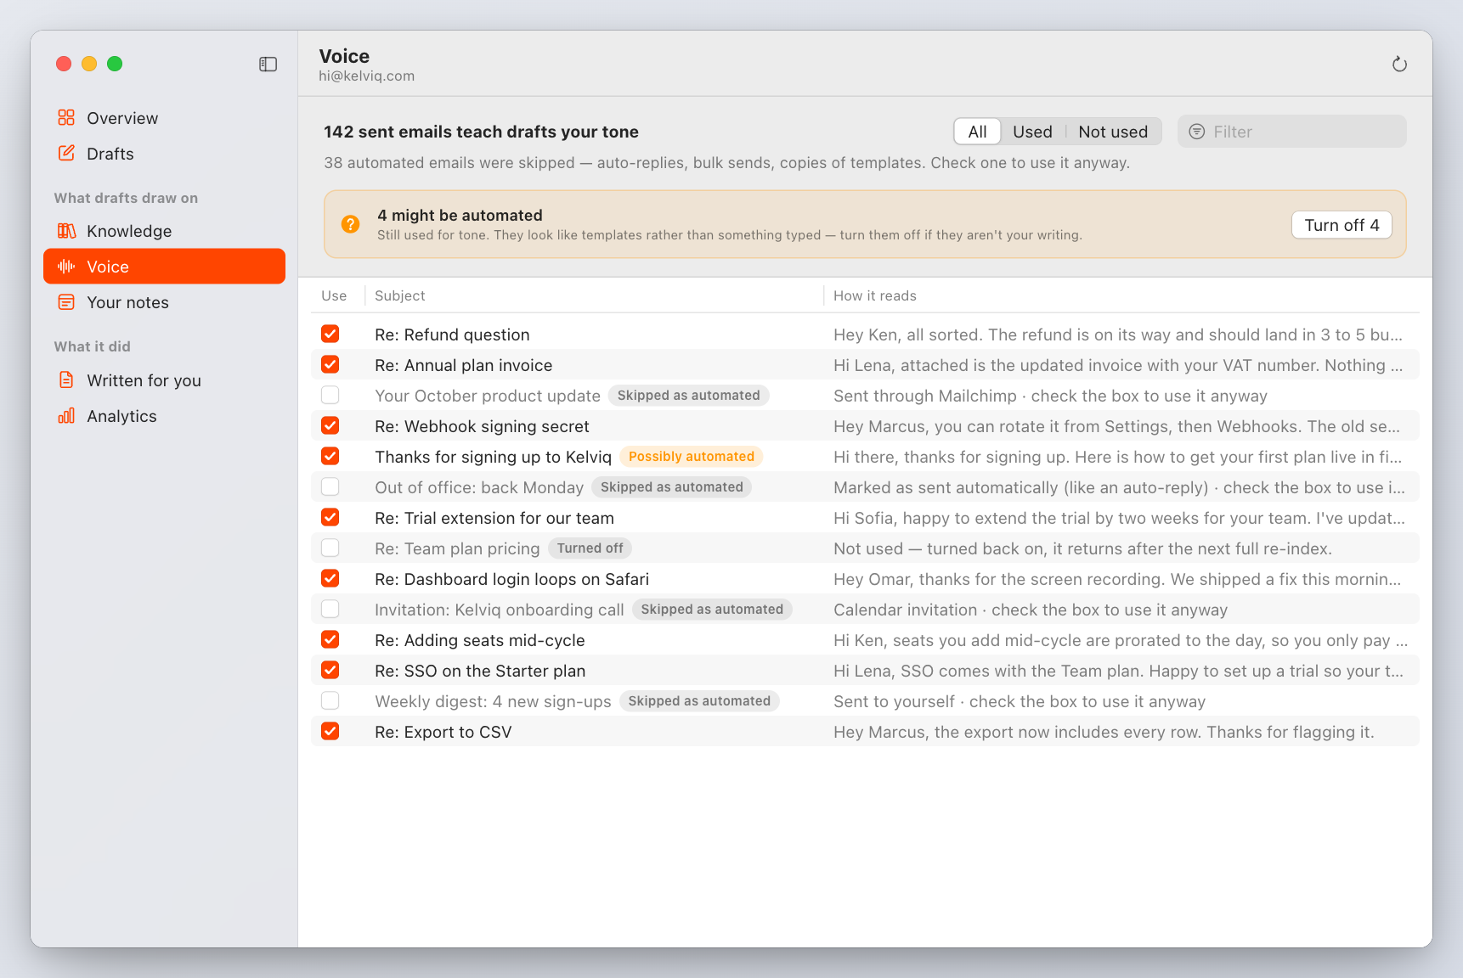This screenshot has width=1463, height=978.
Task: Open Overview in the sidebar
Action: tap(164, 118)
